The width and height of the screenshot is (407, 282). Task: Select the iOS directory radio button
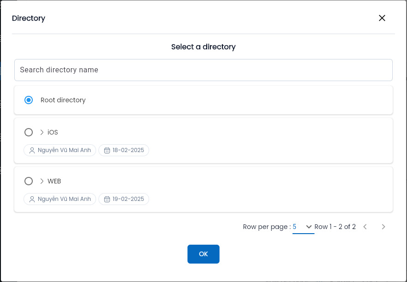coord(29,132)
